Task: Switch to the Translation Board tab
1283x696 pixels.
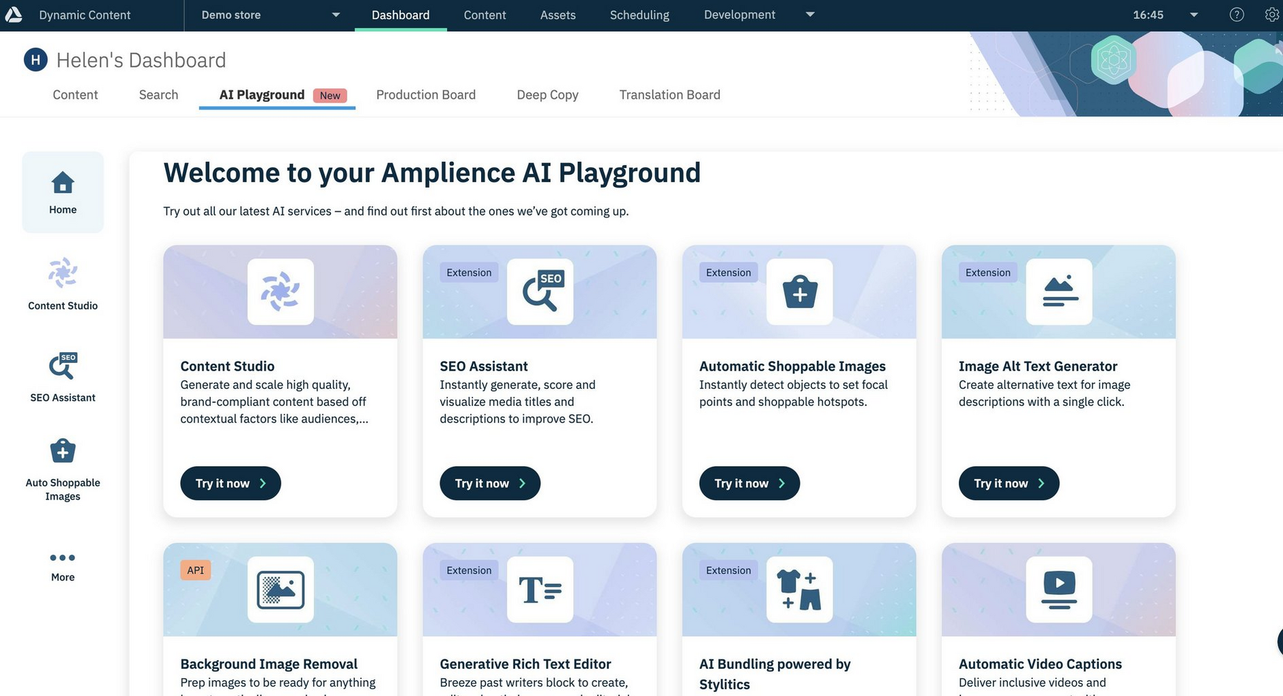Action: pos(669,95)
